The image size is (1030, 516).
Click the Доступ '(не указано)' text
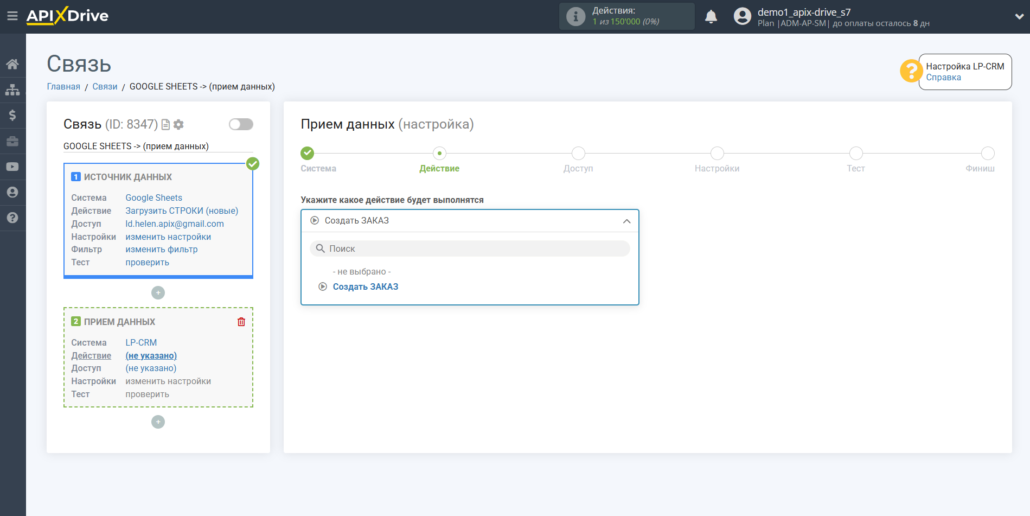pos(151,368)
